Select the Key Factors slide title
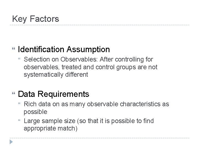The image size is (199, 149). 36,19
